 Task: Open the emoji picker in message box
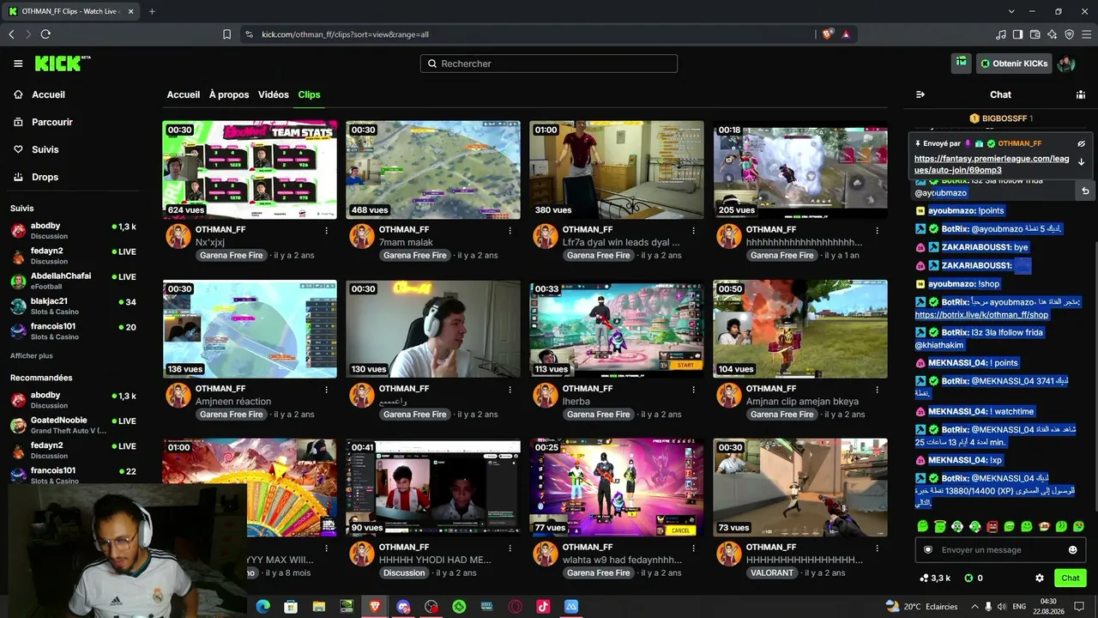tap(1072, 550)
